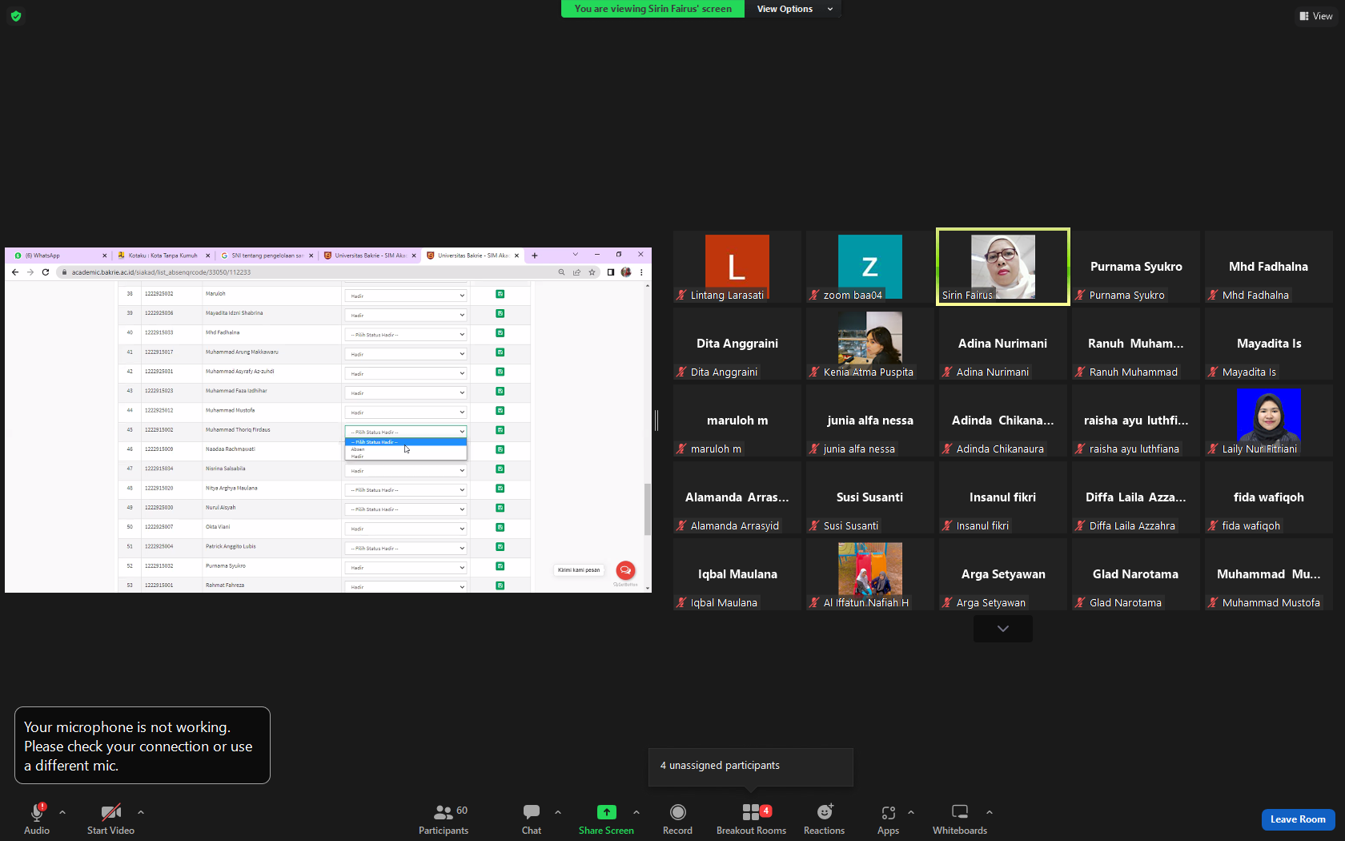This screenshot has width=1345, height=841.
Task: Click share page icon in address bar
Action: point(576,272)
